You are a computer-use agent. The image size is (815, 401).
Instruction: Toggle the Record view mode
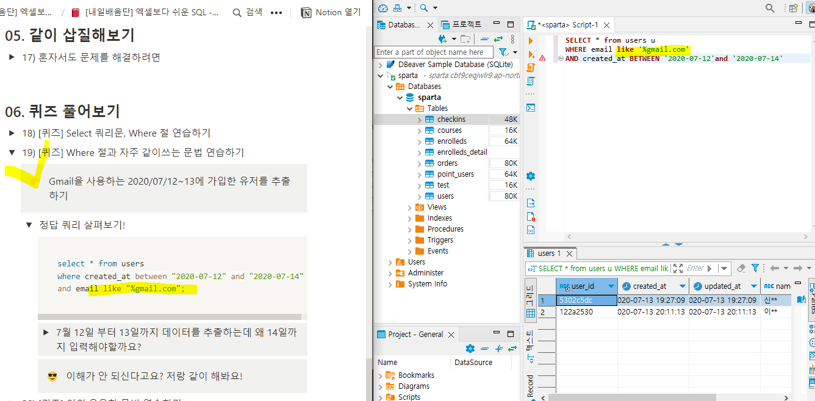pyautogui.click(x=530, y=386)
